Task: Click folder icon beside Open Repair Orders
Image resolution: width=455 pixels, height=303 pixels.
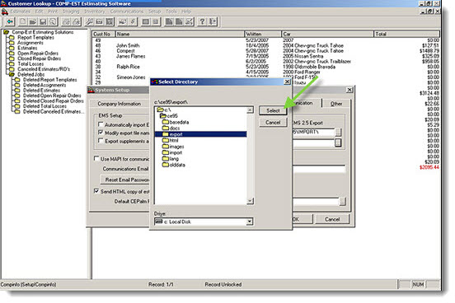Action: [x=12, y=54]
